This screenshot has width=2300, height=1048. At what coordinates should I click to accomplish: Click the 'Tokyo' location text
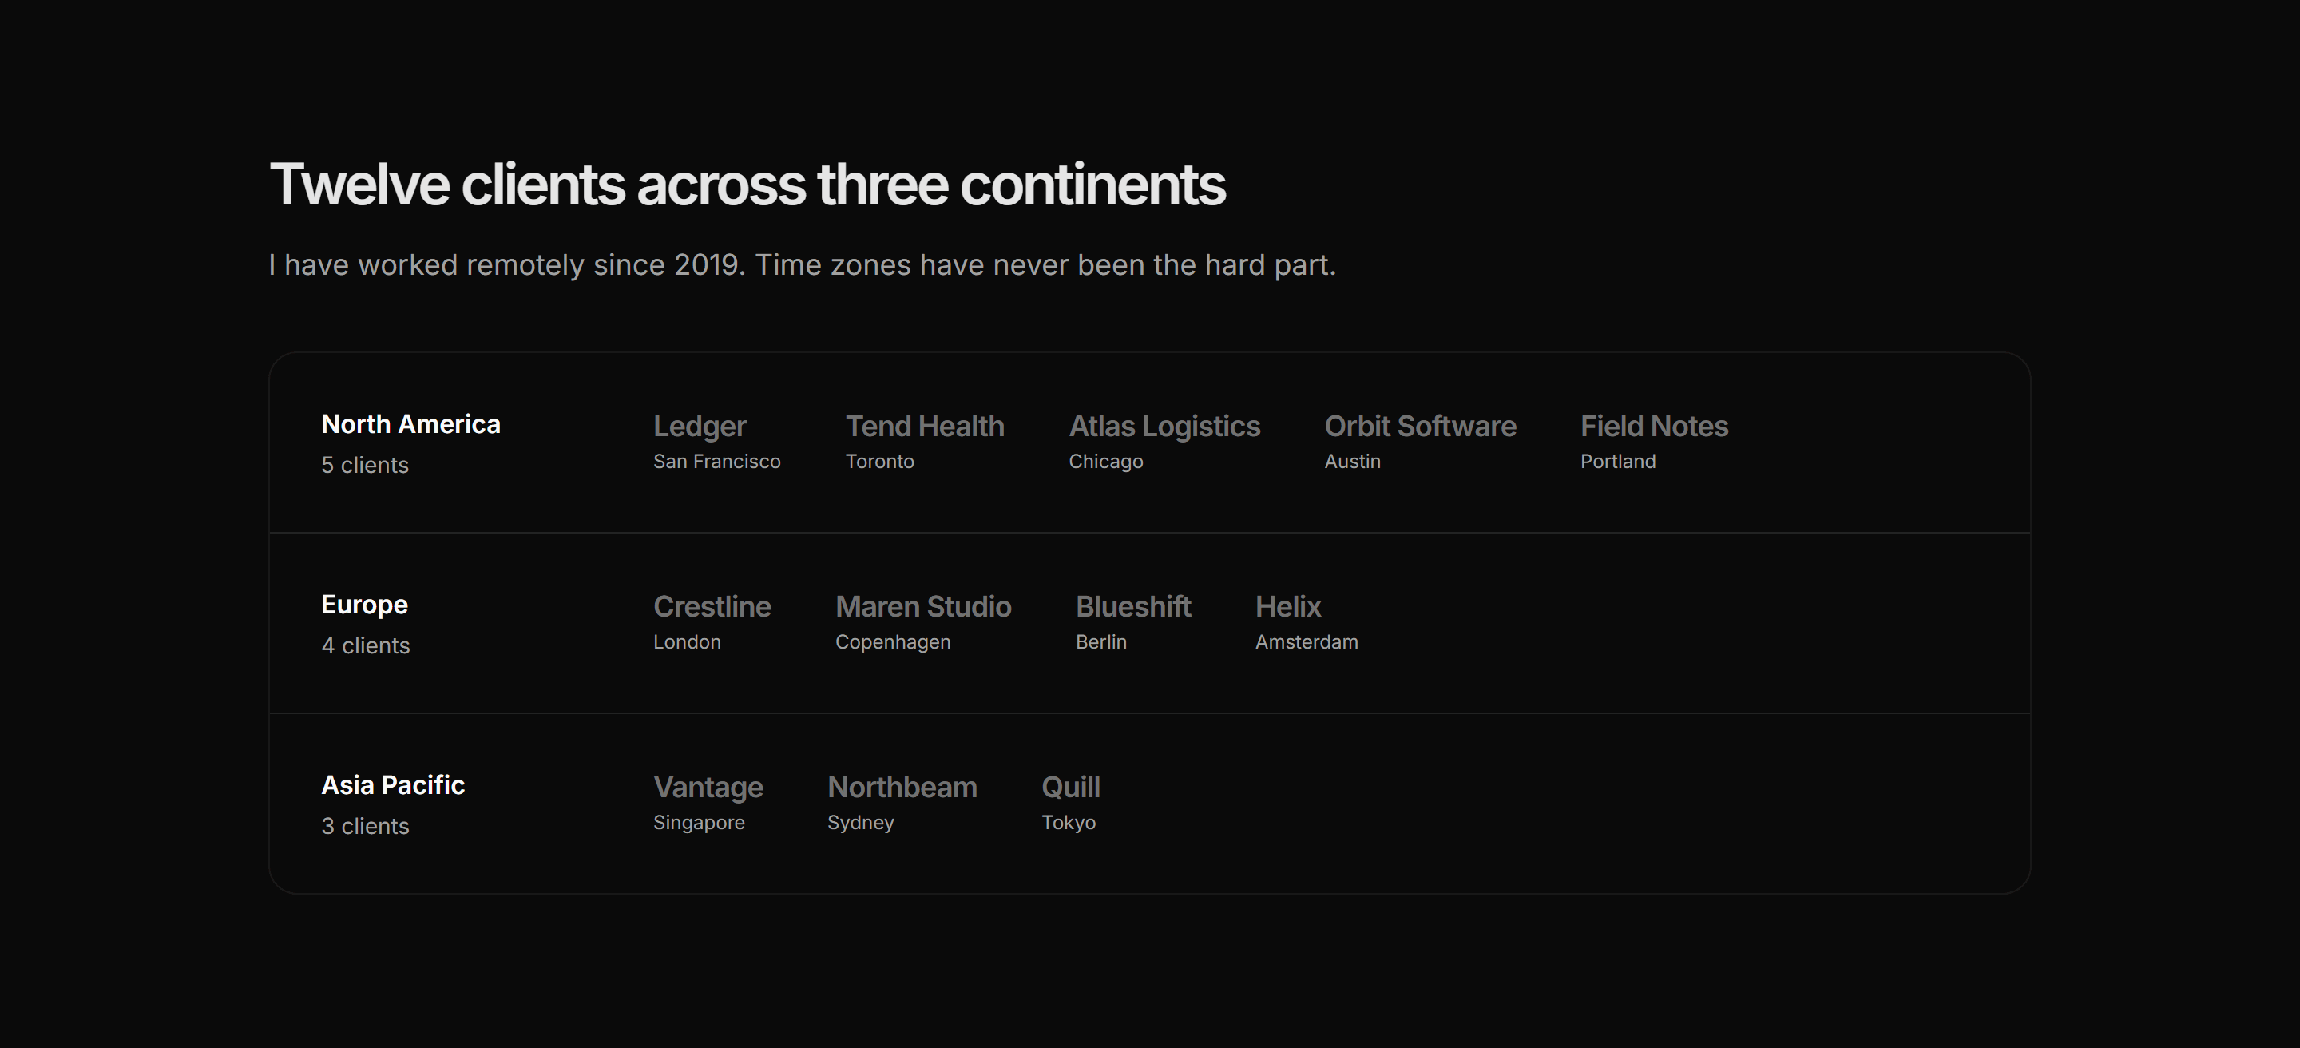pyautogui.click(x=1069, y=822)
